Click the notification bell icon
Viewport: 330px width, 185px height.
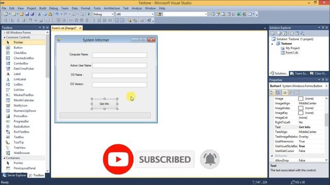pyautogui.click(x=210, y=159)
